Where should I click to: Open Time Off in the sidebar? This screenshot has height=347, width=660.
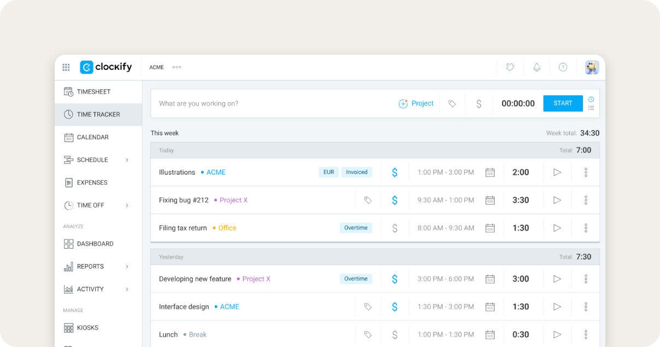(98, 205)
